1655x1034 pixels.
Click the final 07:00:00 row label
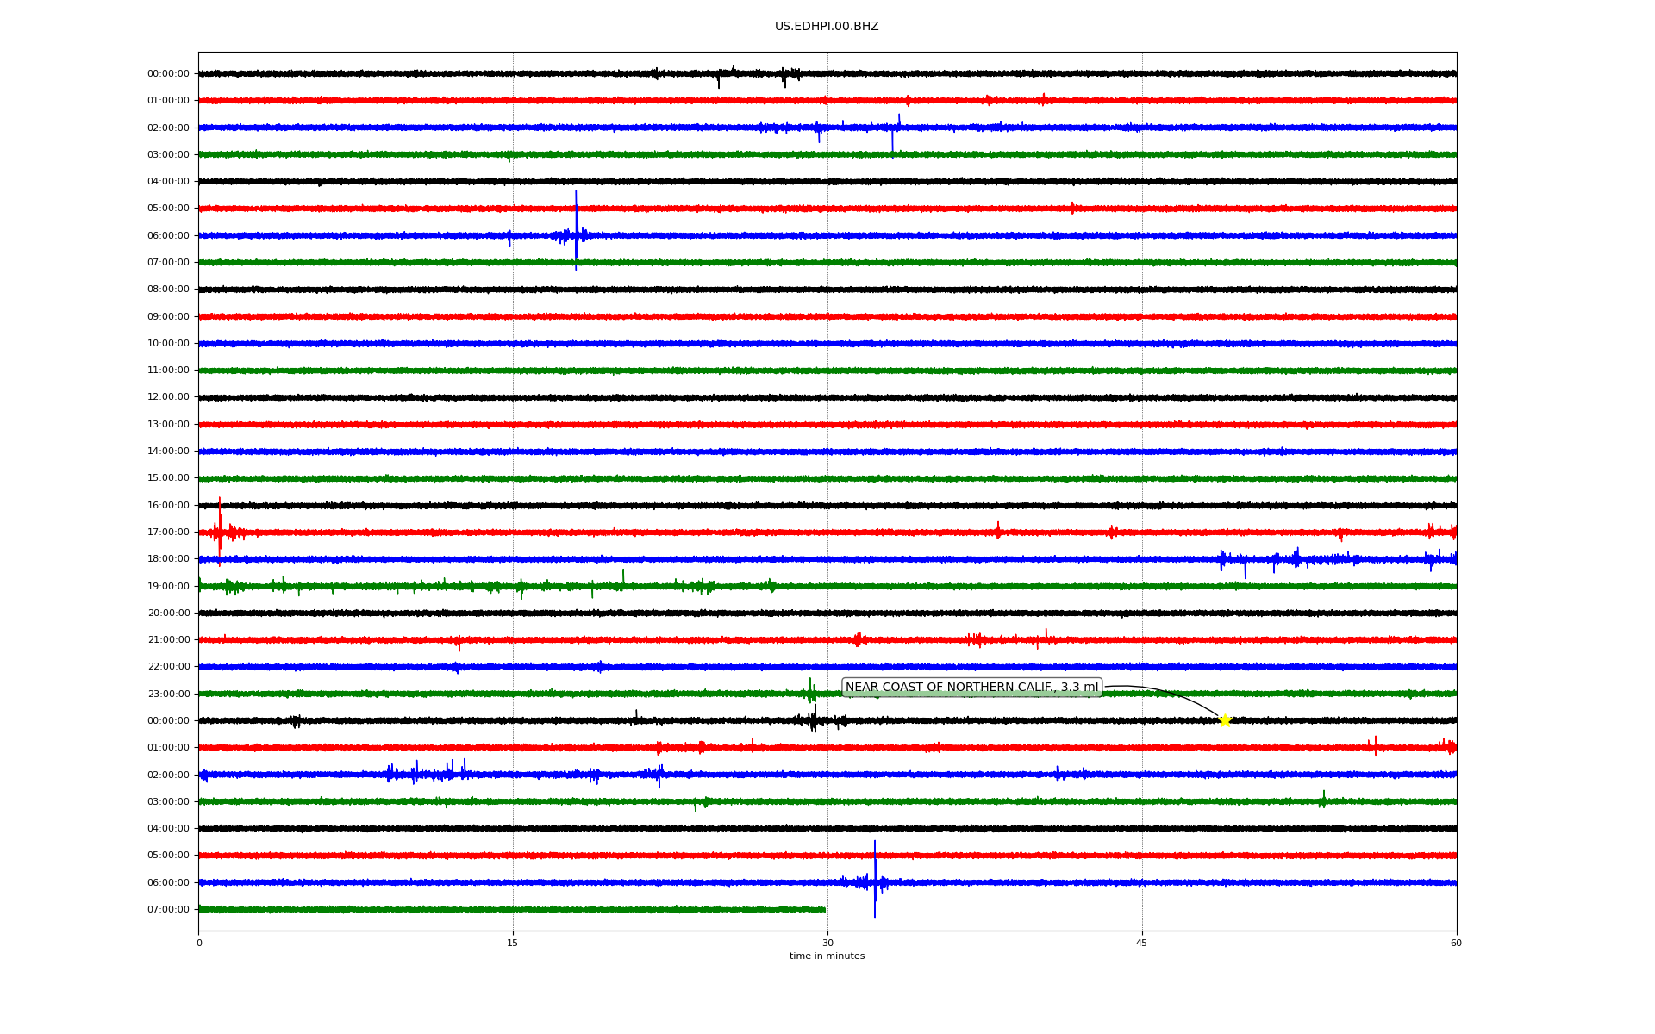point(168,909)
